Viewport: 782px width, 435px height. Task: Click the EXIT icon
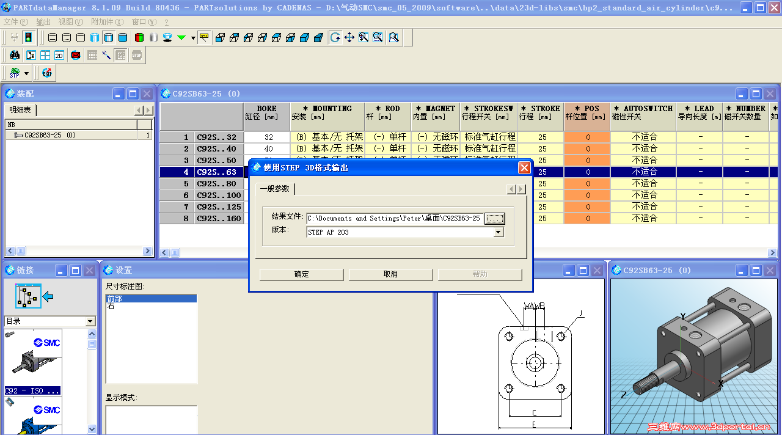pyautogui.click(x=47, y=73)
